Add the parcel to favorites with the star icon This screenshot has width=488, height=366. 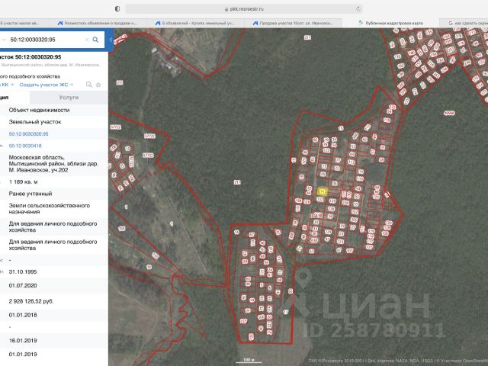point(98,85)
